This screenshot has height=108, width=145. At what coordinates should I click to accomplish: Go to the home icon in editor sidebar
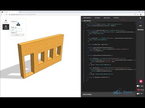140,18
